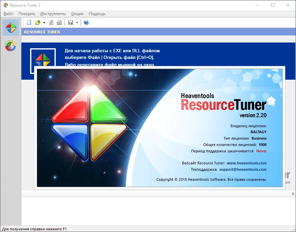This screenshot has height=232, width=296.
Task: Click the save floppy disk icon
Action: [x=70, y=22]
